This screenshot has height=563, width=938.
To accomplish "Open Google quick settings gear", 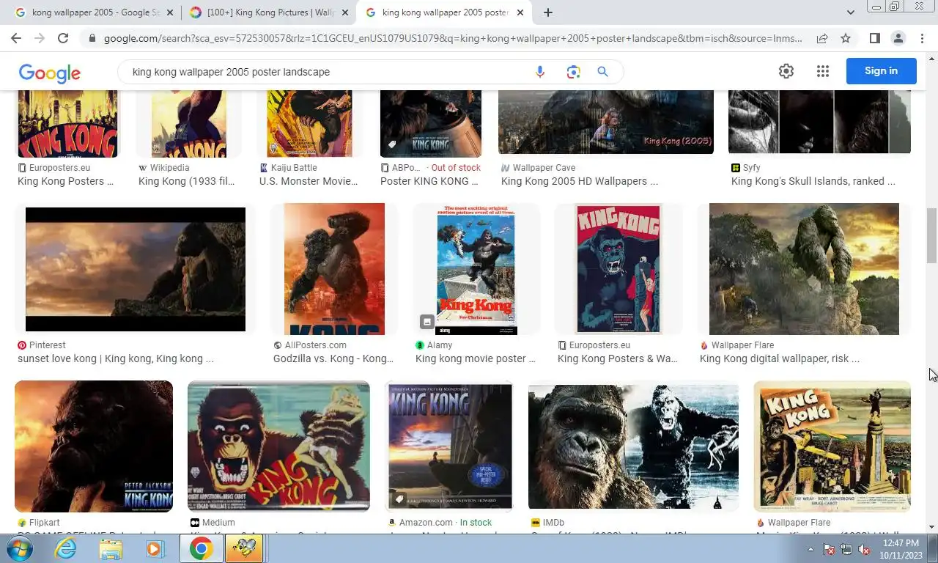I will (786, 71).
